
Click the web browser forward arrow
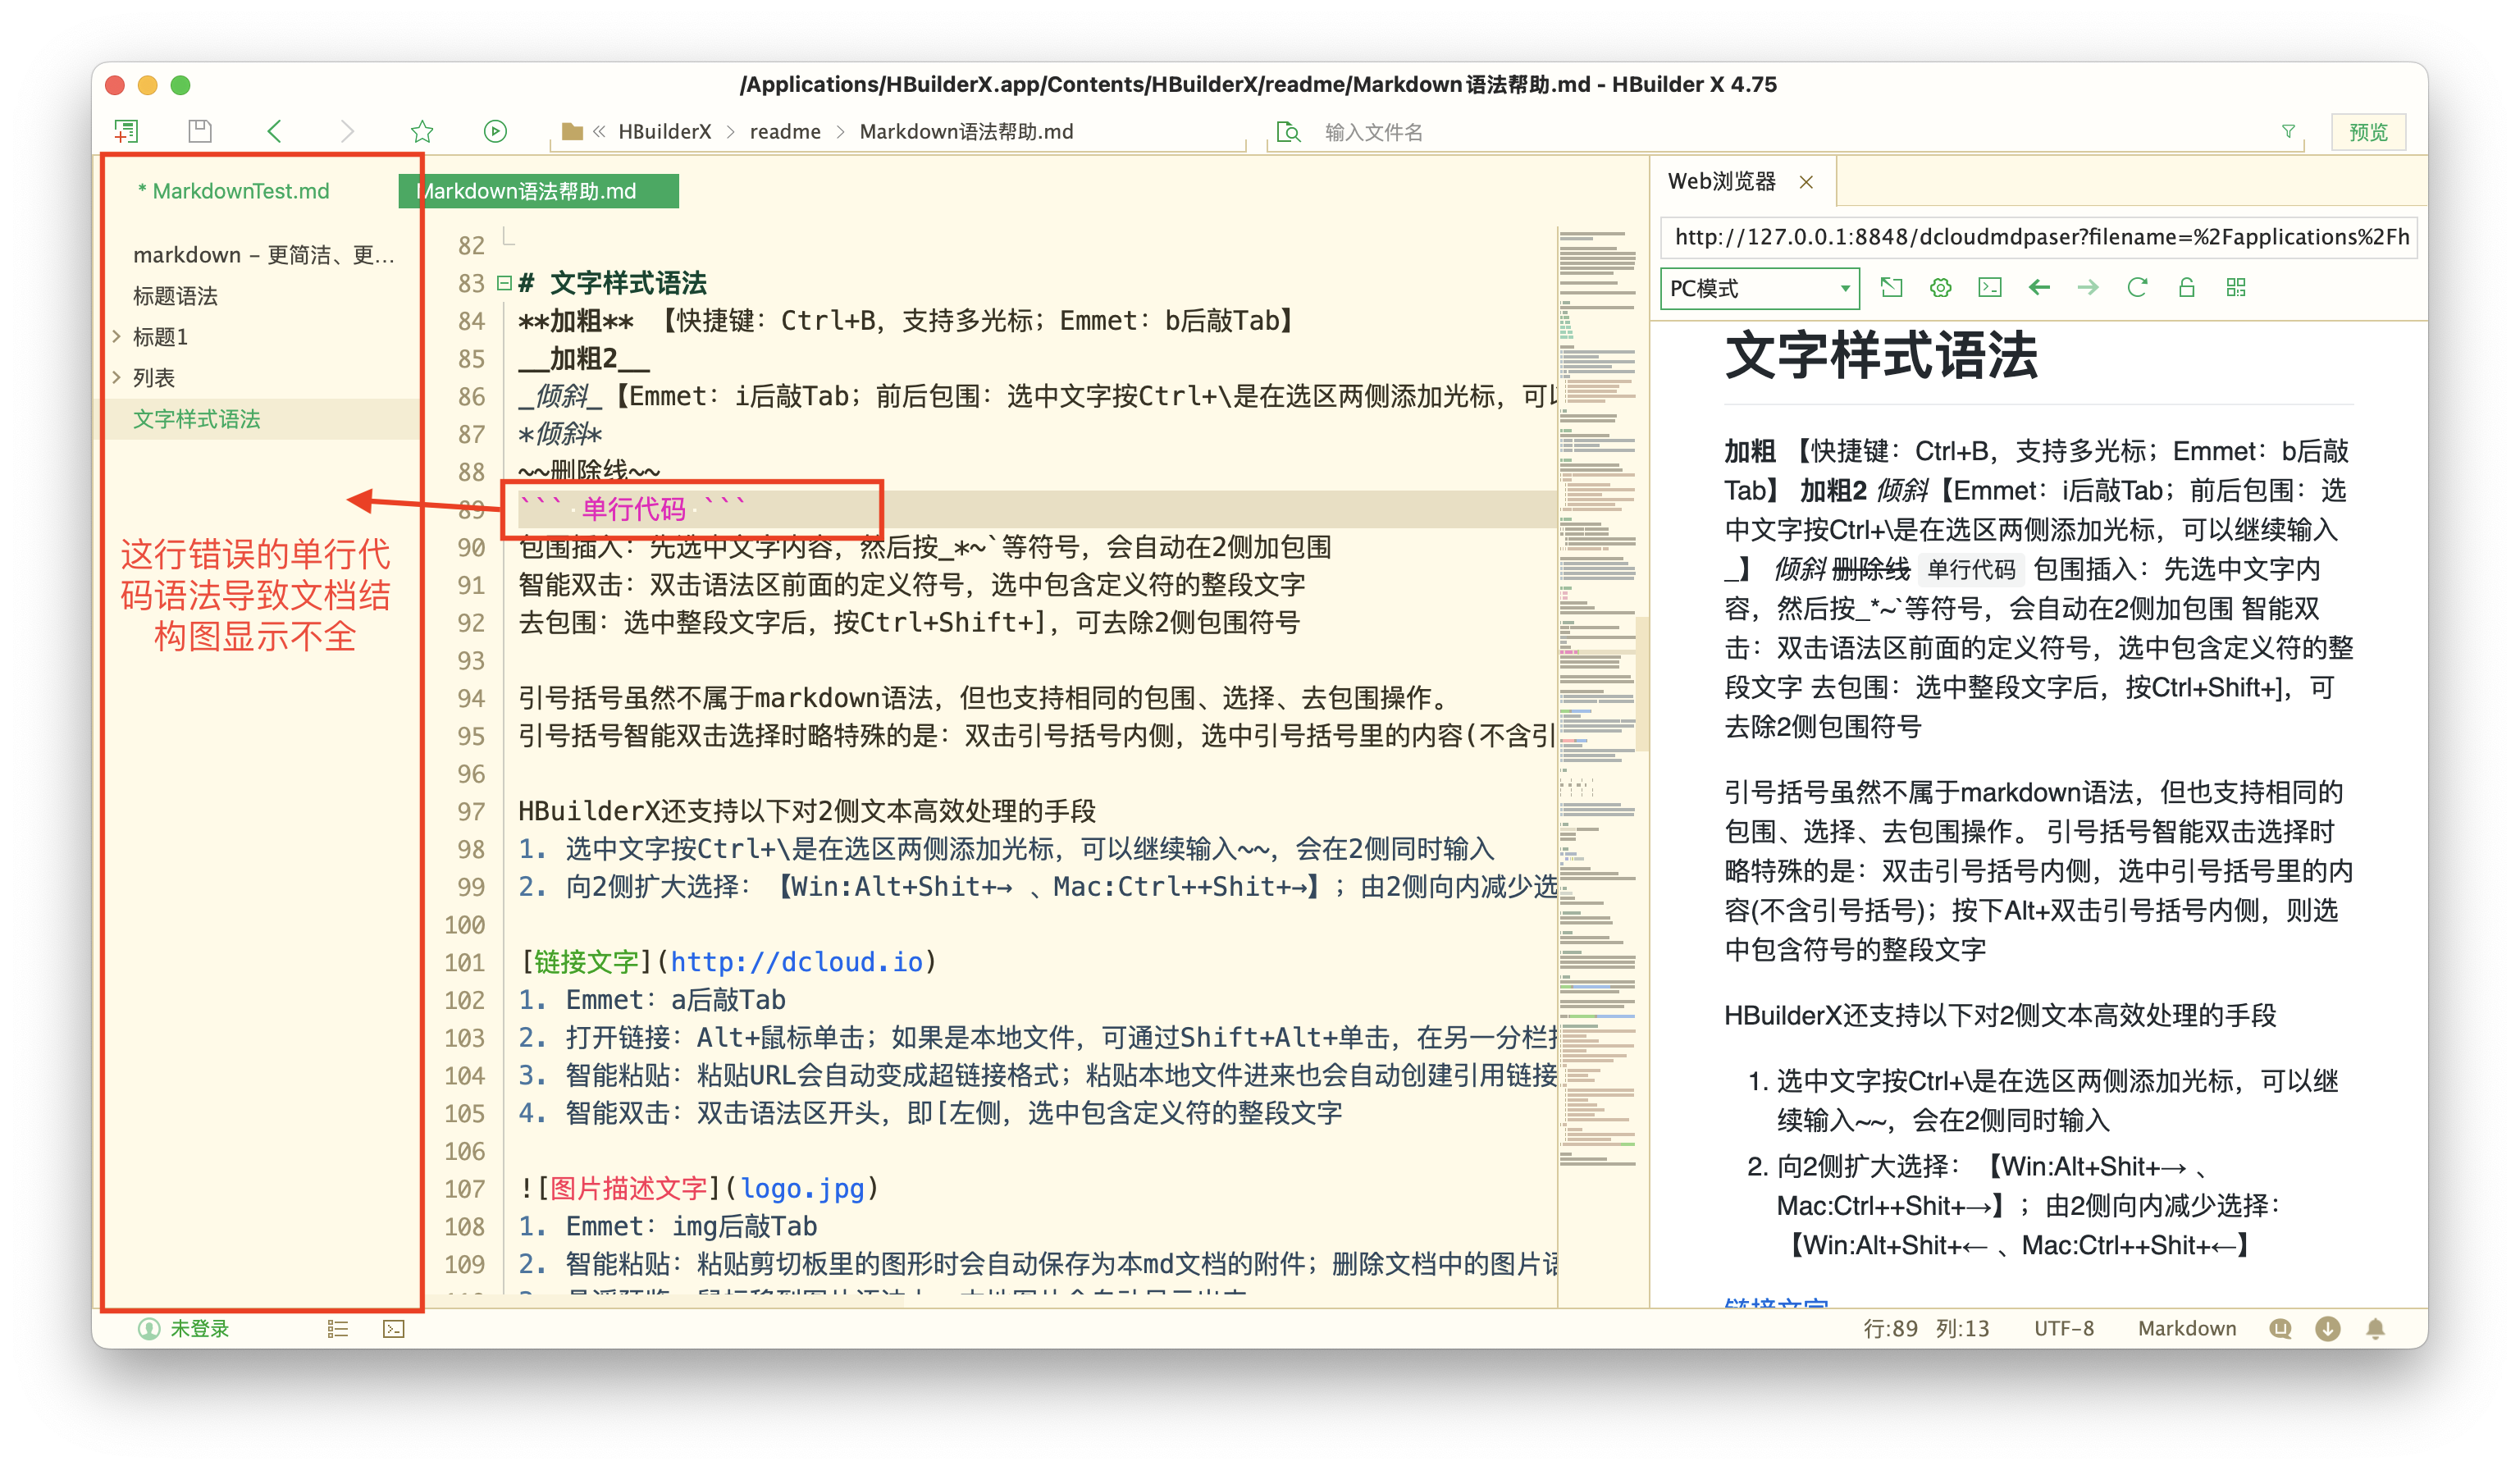pos(2088,288)
